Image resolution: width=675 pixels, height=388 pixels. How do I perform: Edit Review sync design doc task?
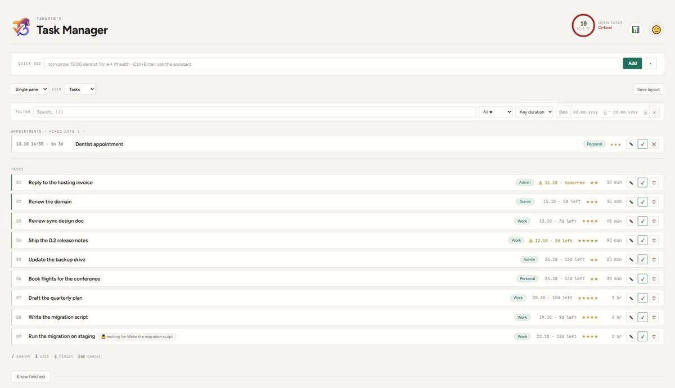tap(631, 221)
